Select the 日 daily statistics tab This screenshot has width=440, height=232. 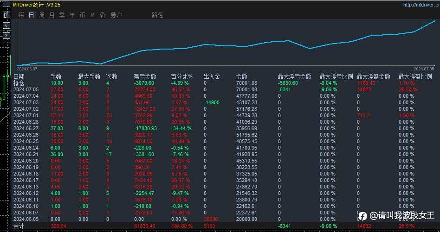(x=32, y=15)
